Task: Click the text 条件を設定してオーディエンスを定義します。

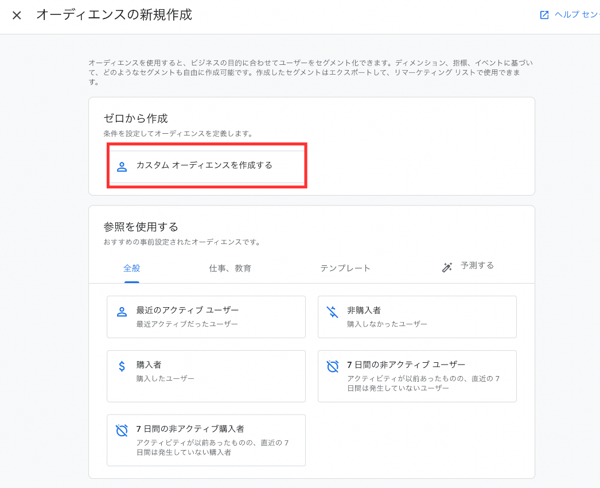Action: pyautogui.click(x=179, y=134)
